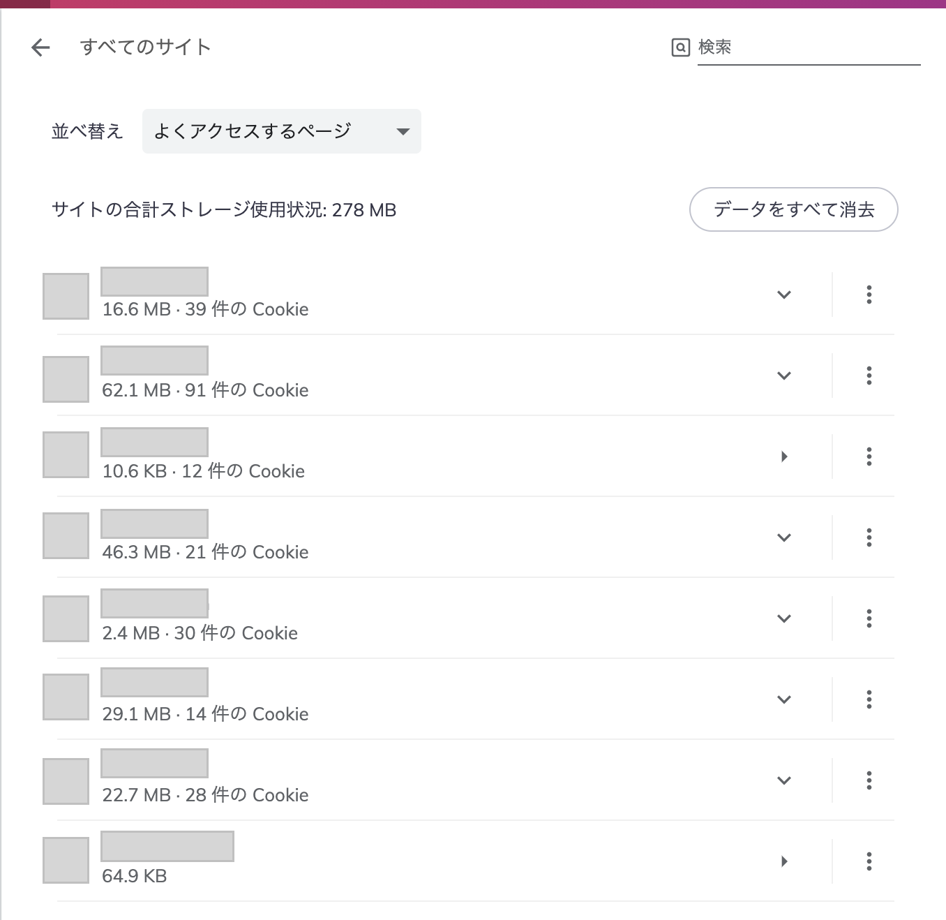Open more options for the 62.1 MB site
946x920 pixels.
[x=869, y=376]
